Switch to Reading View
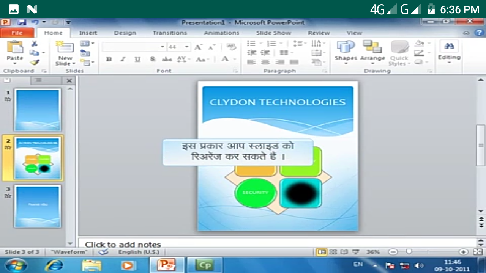This screenshot has height=273, width=486. tap(344, 252)
